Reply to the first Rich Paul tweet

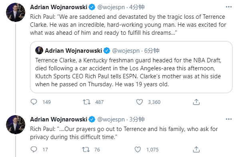click(x=34, y=102)
